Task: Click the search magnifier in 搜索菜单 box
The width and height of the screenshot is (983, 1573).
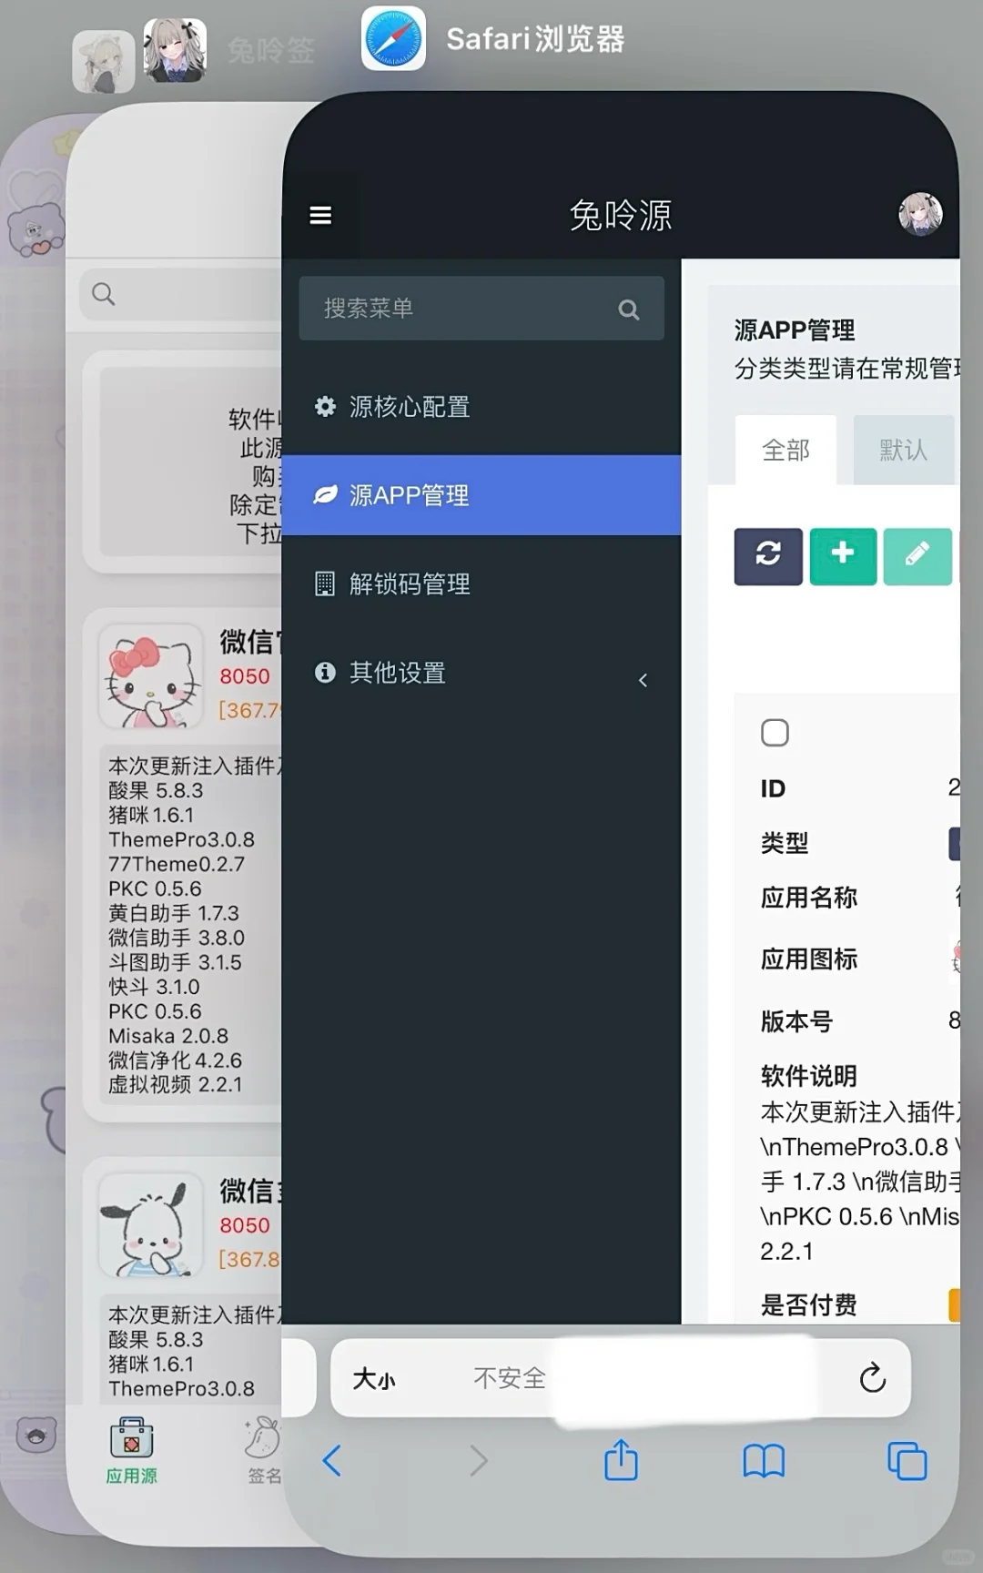Action: [628, 310]
